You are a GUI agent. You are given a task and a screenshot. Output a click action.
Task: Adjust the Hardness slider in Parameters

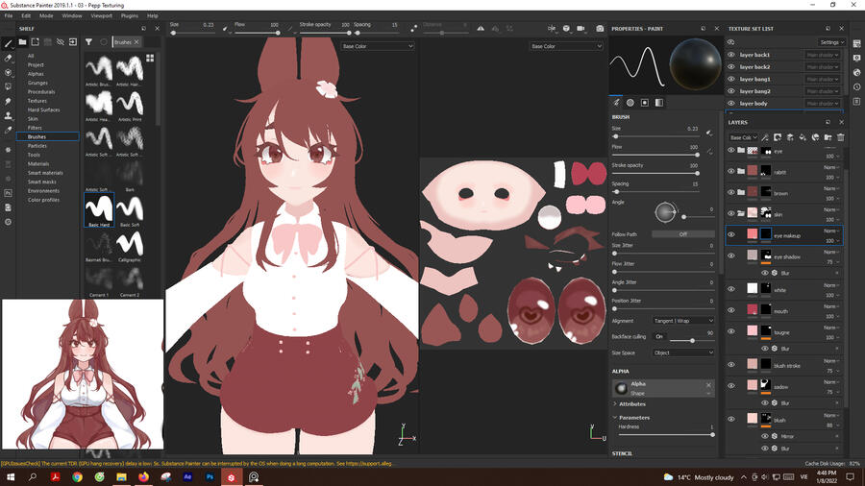pyautogui.click(x=663, y=435)
